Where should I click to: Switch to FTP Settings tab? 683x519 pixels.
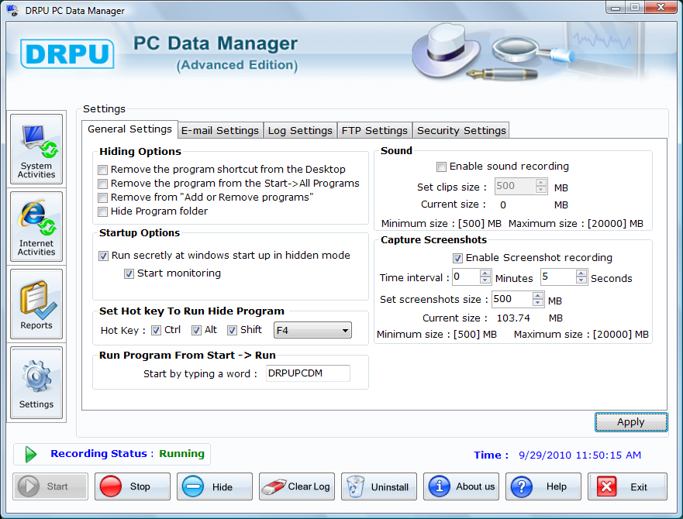click(374, 130)
